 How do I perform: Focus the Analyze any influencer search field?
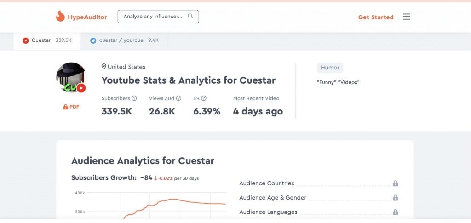tap(158, 17)
